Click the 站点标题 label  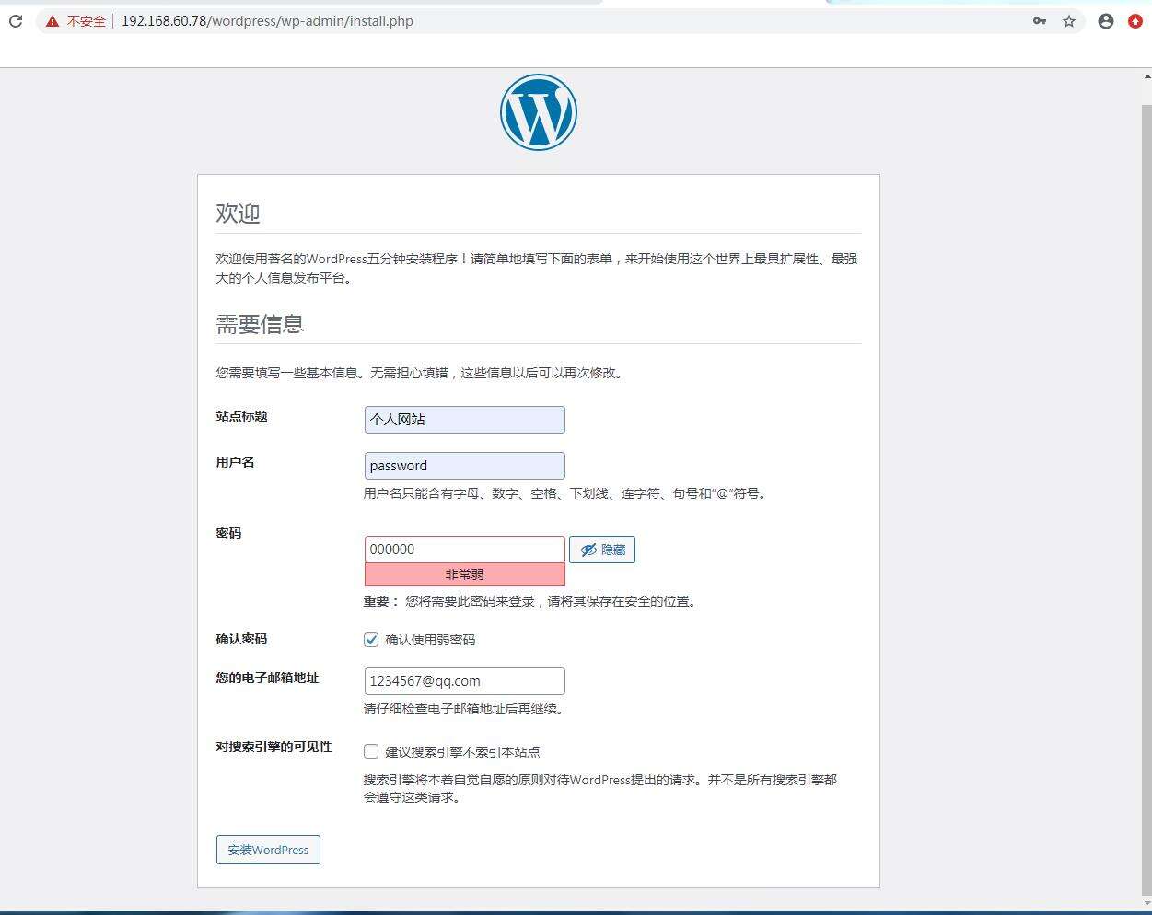click(242, 416)
